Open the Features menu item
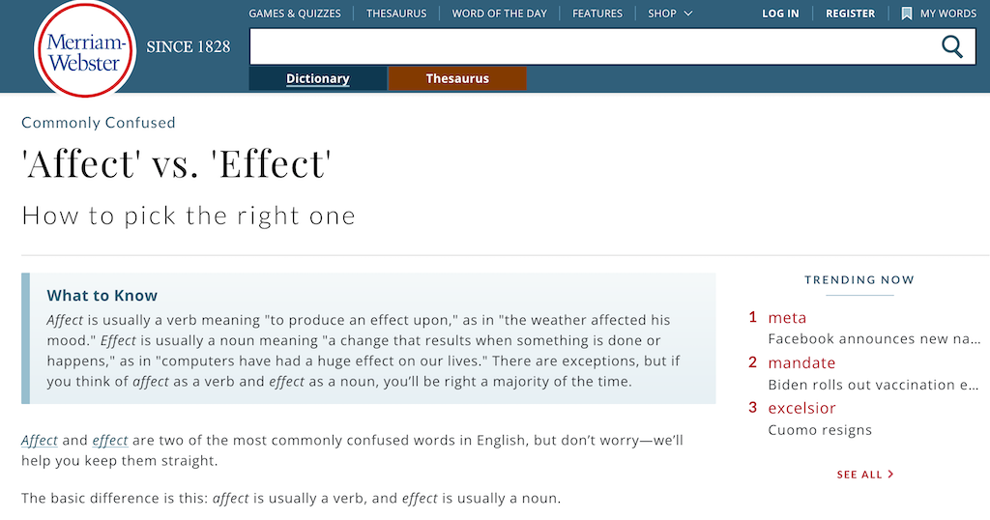 point(597,14)
